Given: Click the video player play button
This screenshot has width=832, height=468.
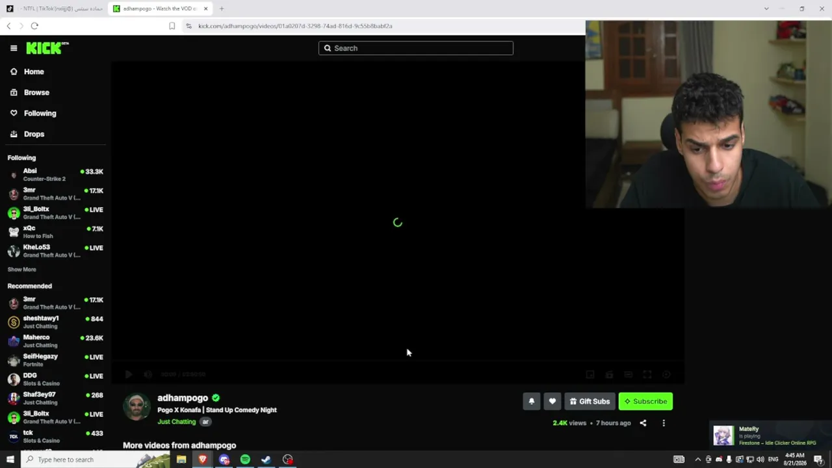Looking at the screenshot, I should coord(129,374).
